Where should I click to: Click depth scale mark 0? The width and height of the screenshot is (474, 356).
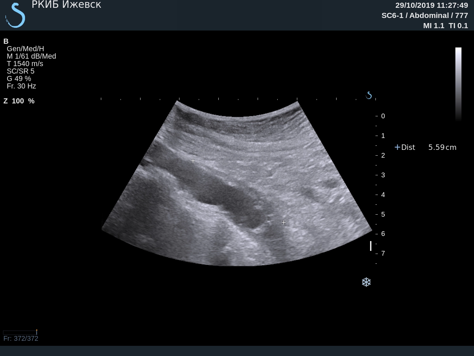383,116
